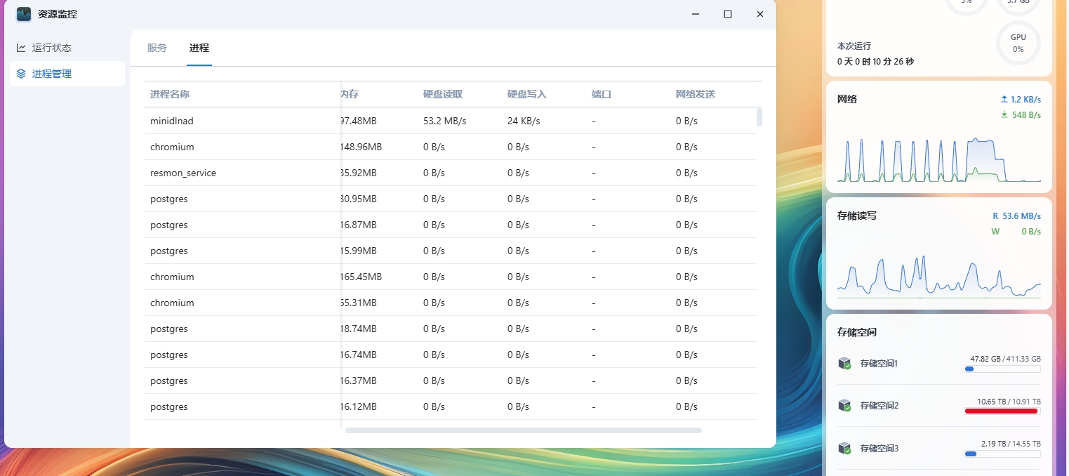Click the vertical scrollbar thumb of process list
Image resolution: width=1069 pixels, height=476 pixels.
point(759,117)
